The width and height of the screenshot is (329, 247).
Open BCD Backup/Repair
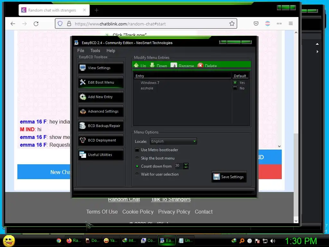101,126
